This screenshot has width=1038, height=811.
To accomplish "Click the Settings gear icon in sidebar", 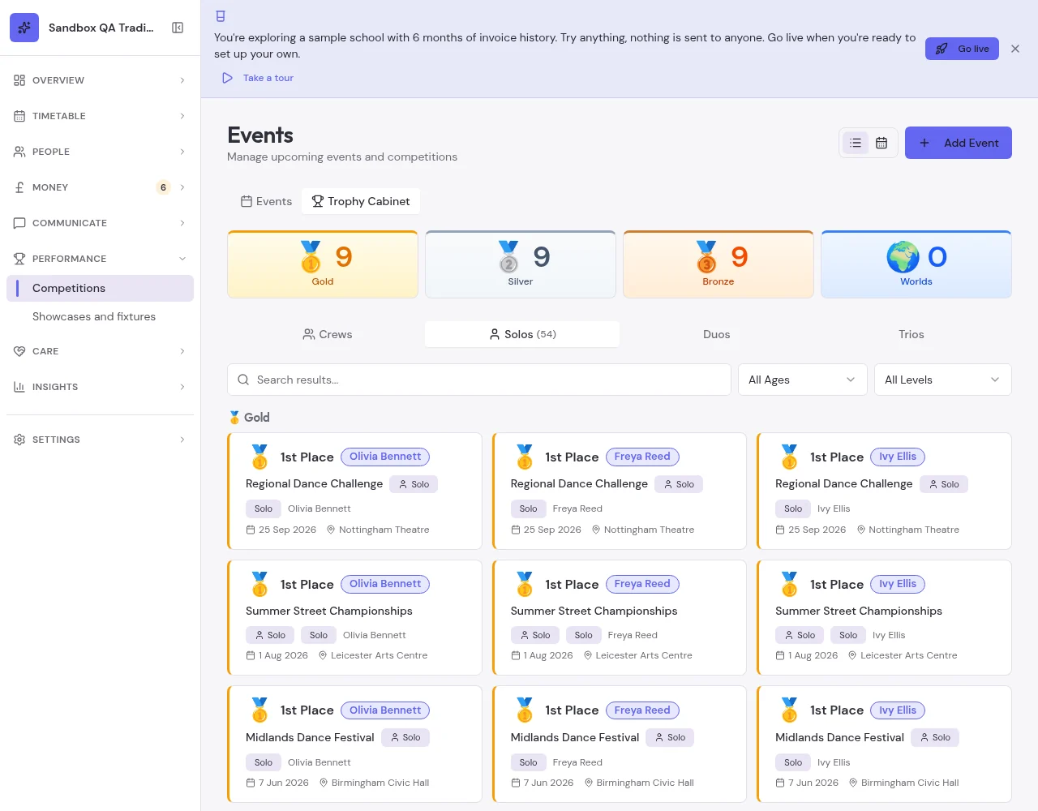I will tap(19, 440).
